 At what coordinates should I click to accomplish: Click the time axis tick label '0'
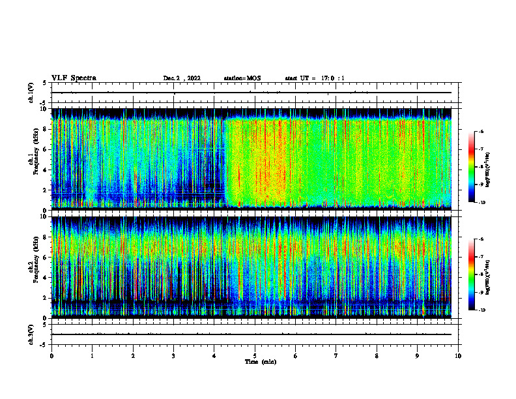(51, 356)
